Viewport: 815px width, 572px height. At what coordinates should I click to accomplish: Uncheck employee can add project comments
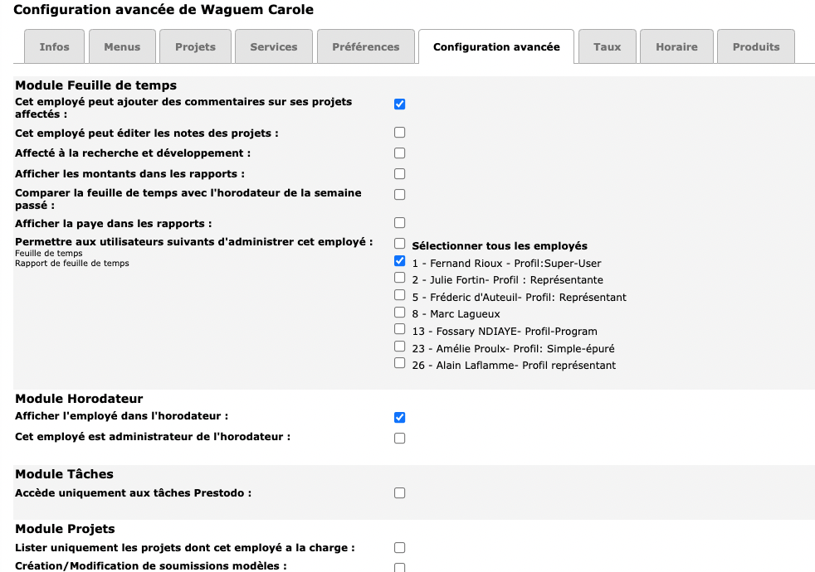399,104
